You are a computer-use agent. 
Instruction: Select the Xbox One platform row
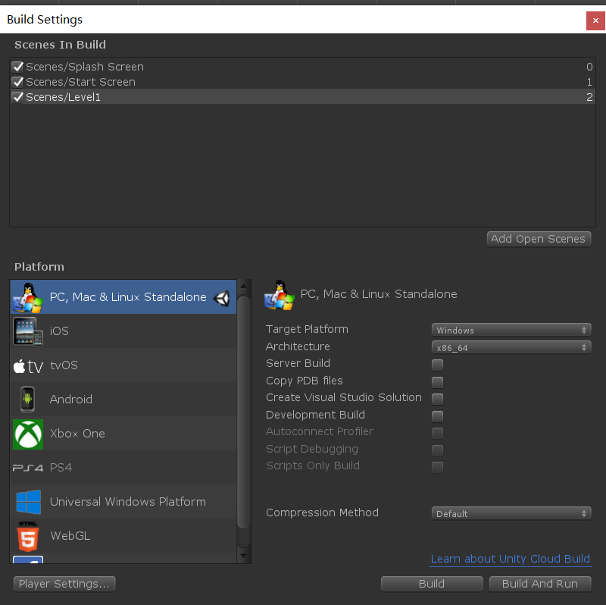tap(123, 434)
